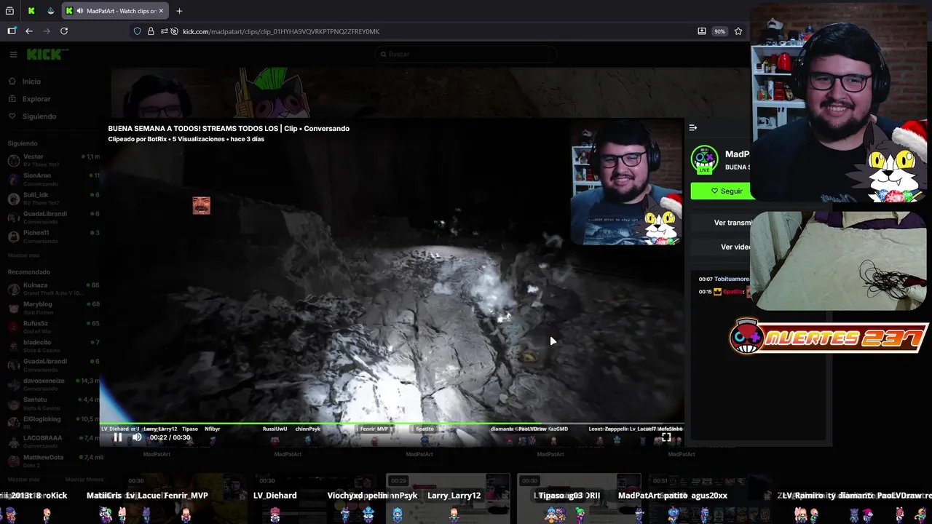Reset the 90% zoom indicator

click(x=719, y=31)
